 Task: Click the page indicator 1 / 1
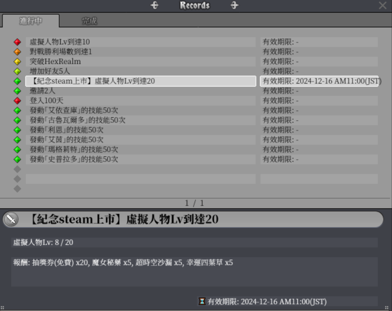194,203
